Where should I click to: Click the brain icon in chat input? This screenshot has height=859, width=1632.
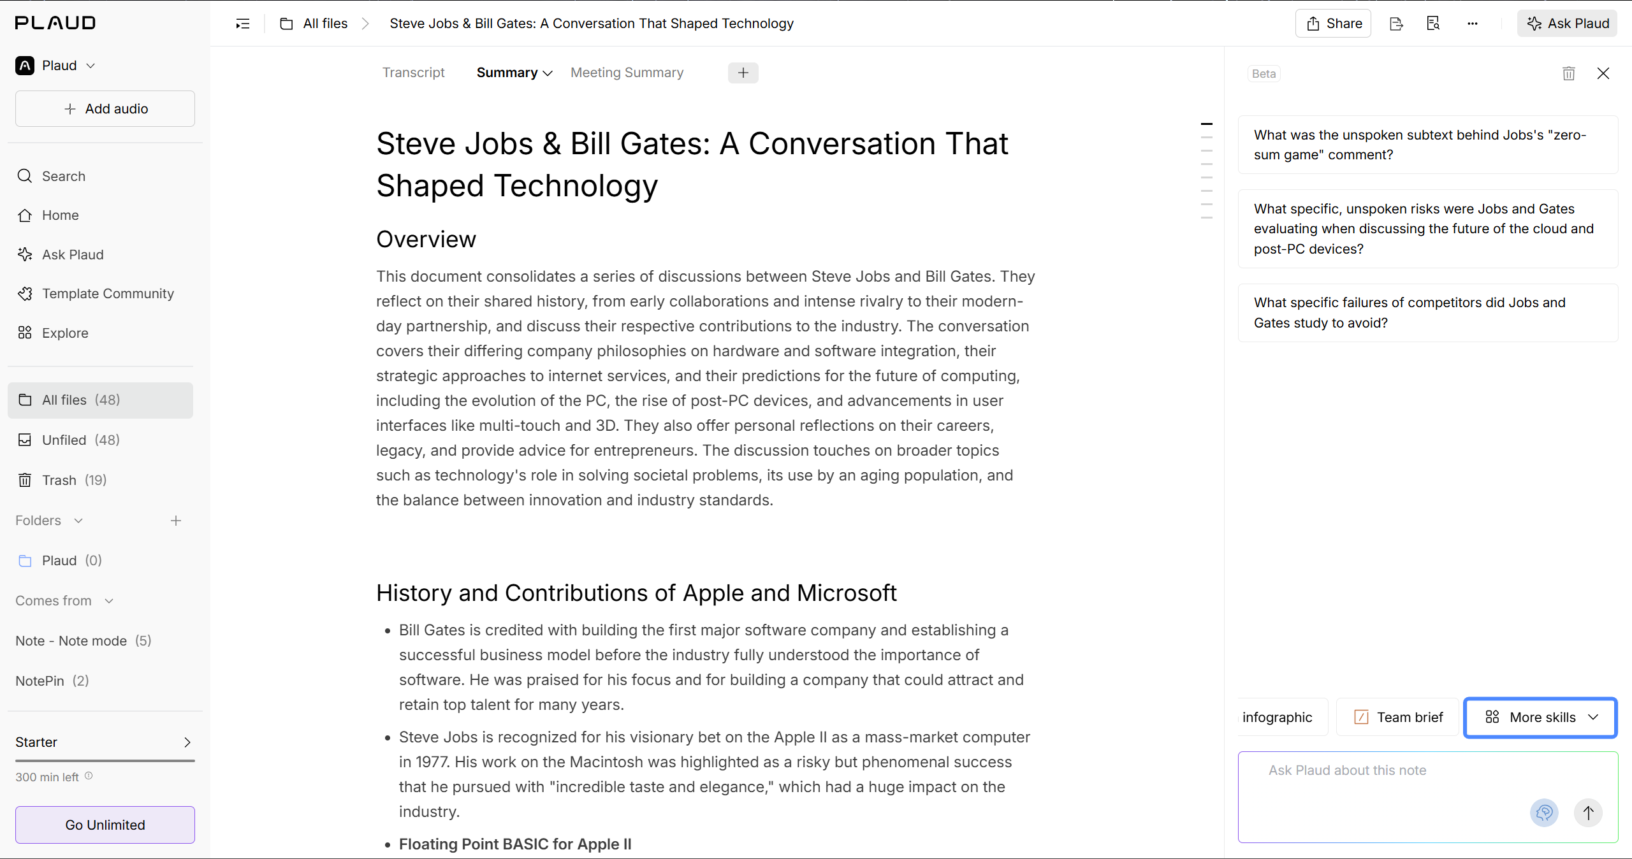(1544, 812)
